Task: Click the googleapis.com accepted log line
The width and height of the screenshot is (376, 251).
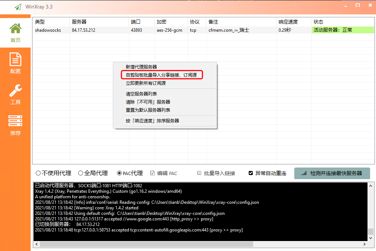Action: tap(139, 230)
